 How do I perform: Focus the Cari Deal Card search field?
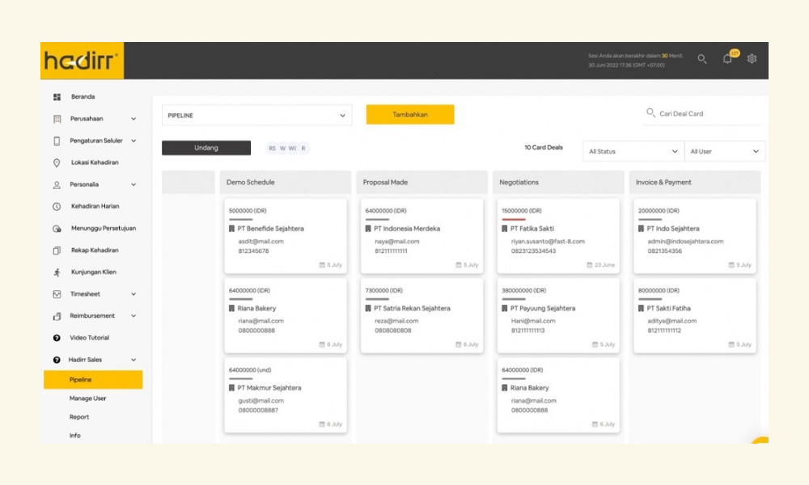click(703, 114)
